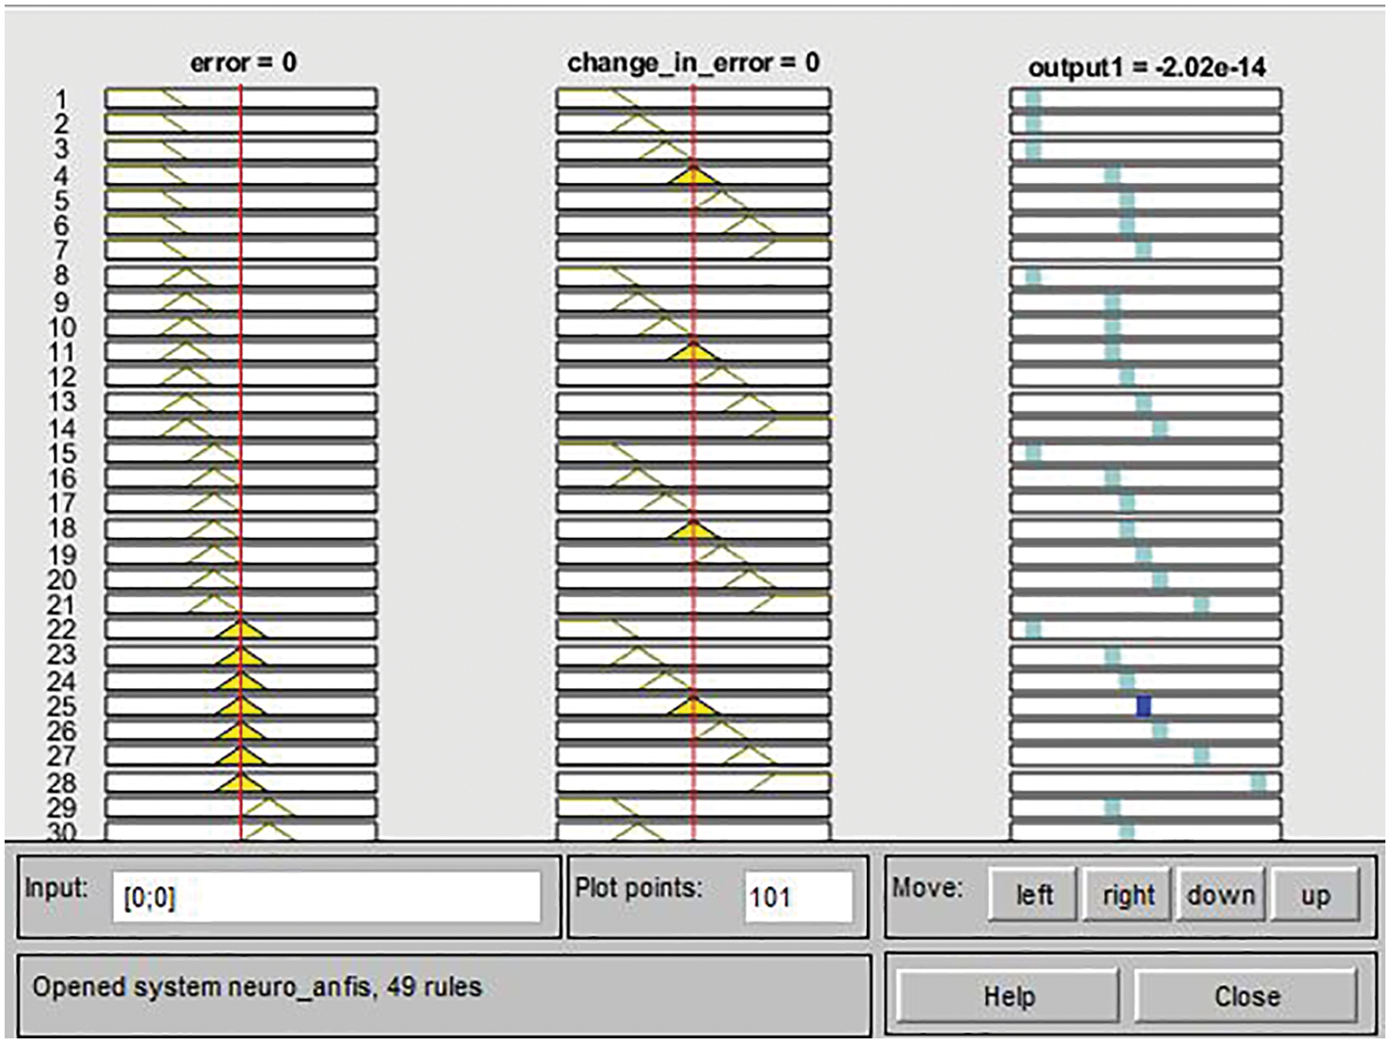The width and height of the screenshot is (1390, 1043).
Task: Select the rule number 25 label
Action: pyautogui.click(x=61, y=706)
